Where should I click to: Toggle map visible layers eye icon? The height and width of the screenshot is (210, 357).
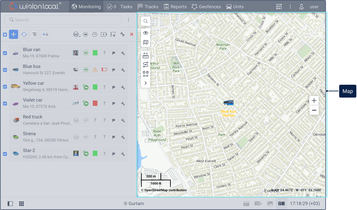click(x=146, y=33)
